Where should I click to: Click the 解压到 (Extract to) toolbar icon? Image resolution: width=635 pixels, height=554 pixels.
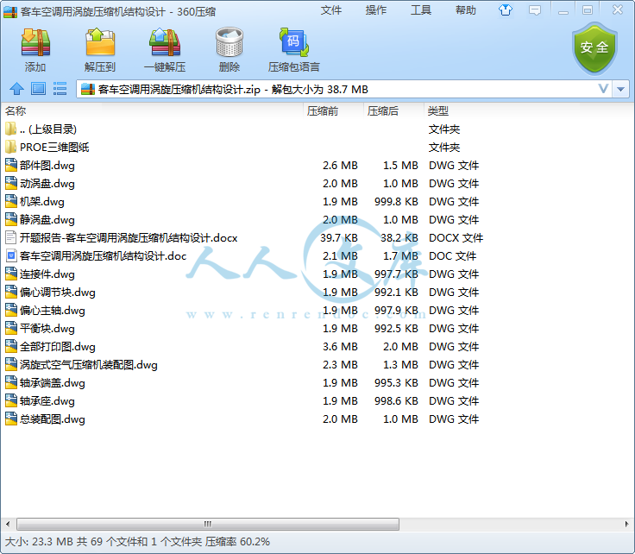pos(100,42)
